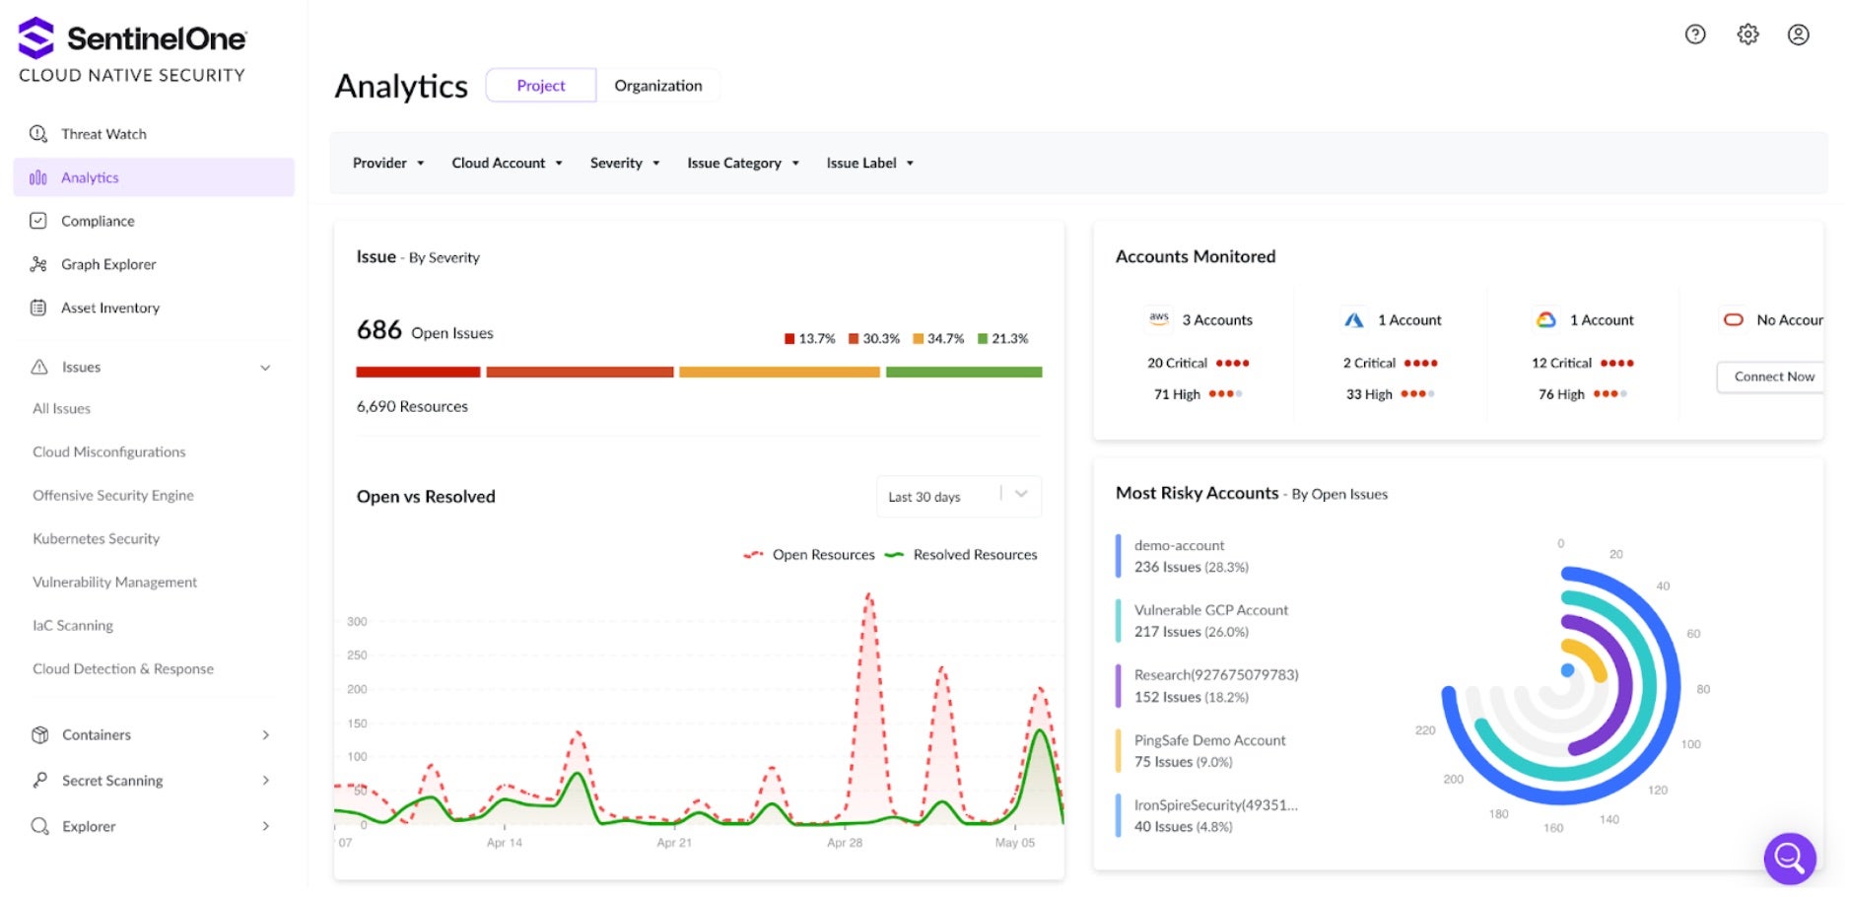Open Asset Inventory icon
Image resolution: width=1849 pixels, height=897 pixels.
(38, 308)
